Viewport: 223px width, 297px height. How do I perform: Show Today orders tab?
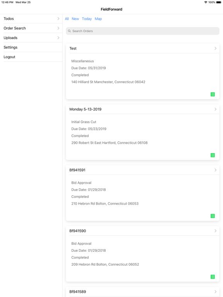pyautogui.click(x=87, y=19)
